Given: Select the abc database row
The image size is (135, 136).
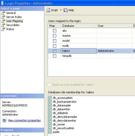Looking at the screenshot, I should 91,31.
